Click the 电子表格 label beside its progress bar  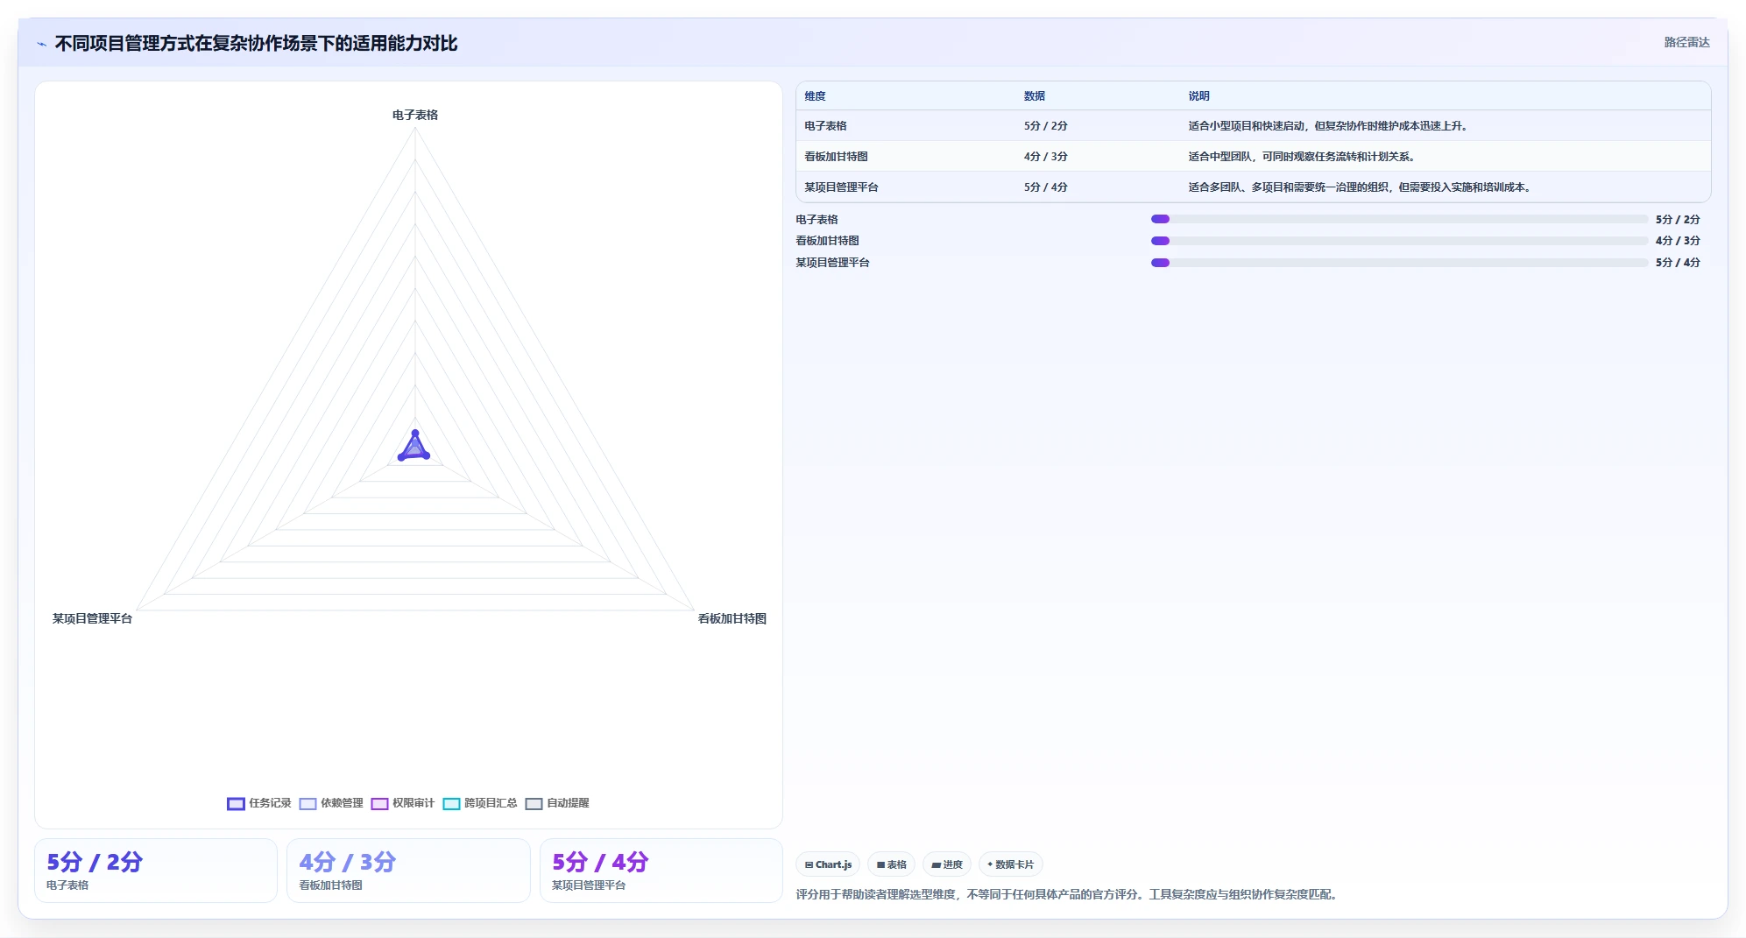click(x=816, y=220)
